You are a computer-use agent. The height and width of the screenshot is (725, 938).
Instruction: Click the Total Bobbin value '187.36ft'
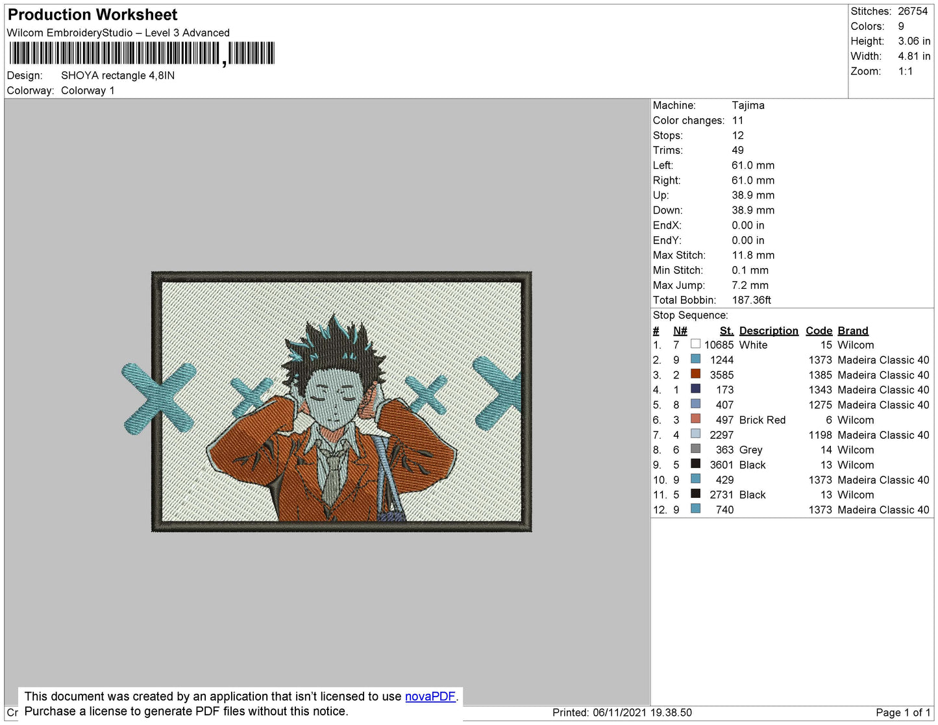click(x=751, y=300)
